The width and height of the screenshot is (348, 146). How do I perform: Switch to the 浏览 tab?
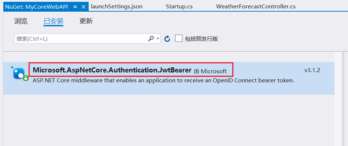(21, 21)
